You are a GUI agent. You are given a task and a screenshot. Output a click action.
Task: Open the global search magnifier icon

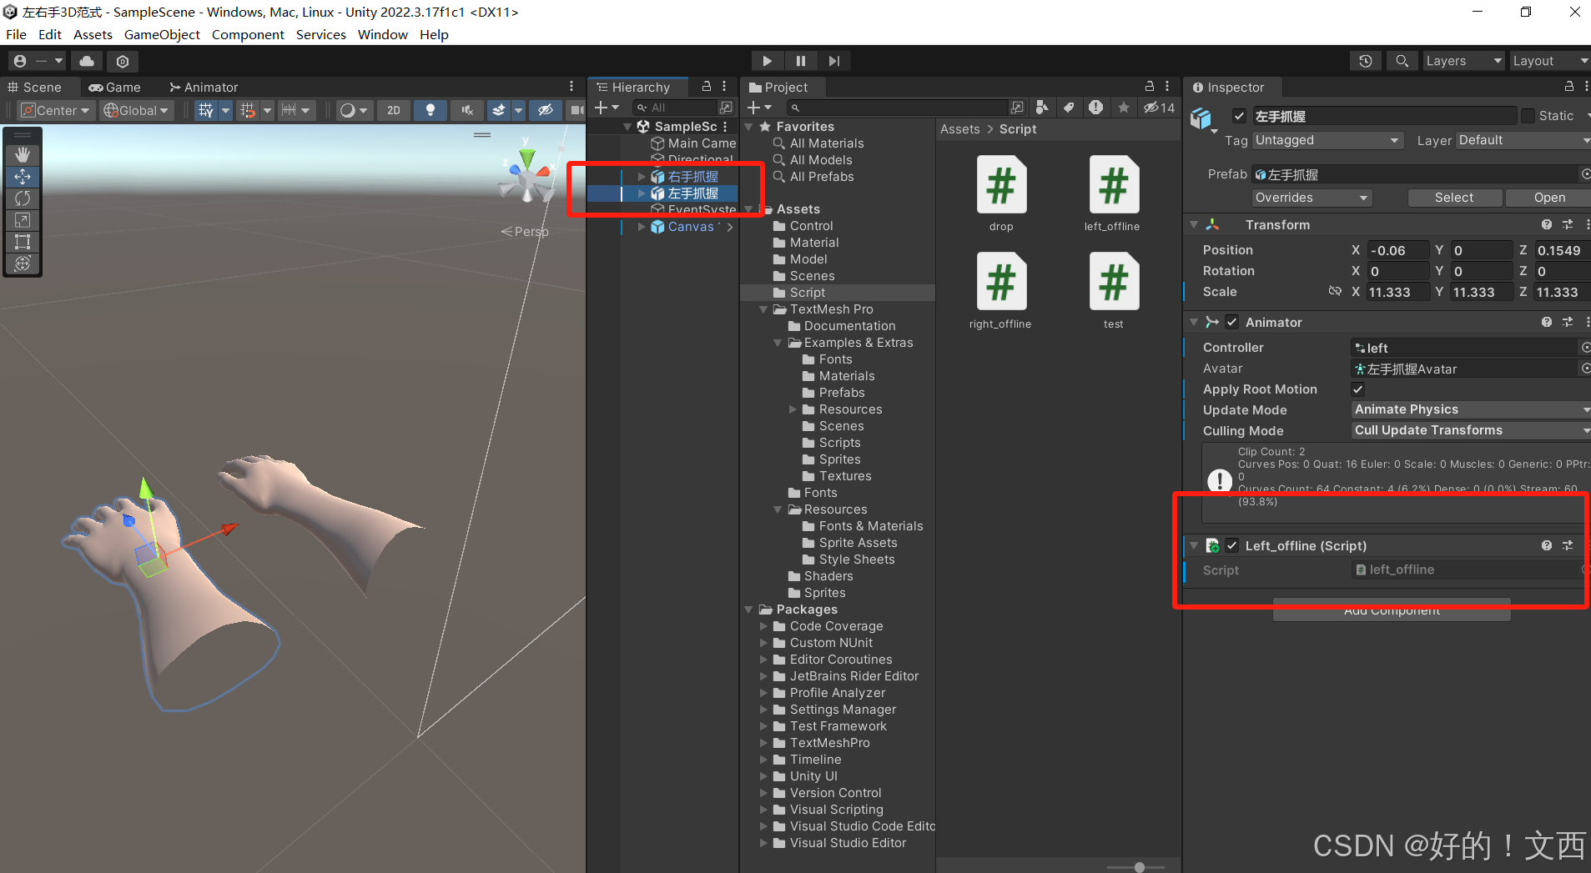click(1402, 61)
